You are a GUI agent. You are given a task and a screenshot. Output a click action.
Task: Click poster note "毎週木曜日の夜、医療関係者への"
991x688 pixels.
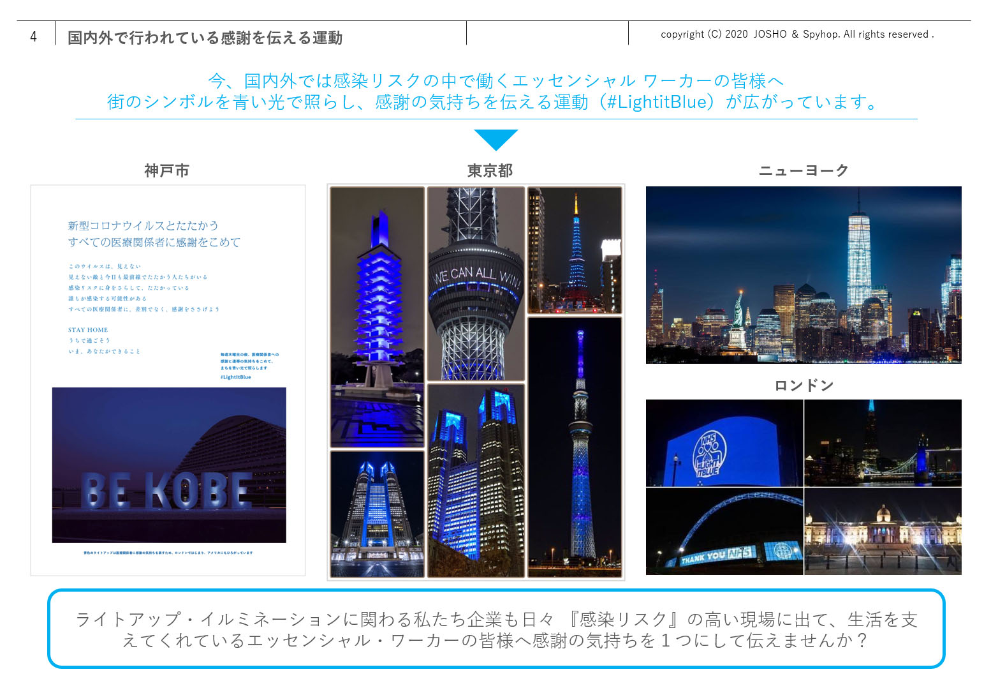tap(249, 354)
